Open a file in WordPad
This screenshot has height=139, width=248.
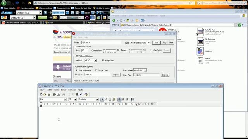pos(45,94)
